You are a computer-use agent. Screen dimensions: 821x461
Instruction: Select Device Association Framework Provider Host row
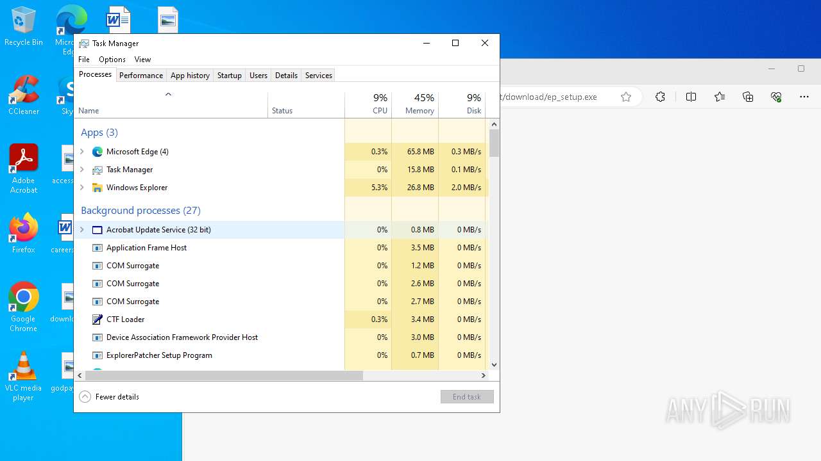pos(280,337)
